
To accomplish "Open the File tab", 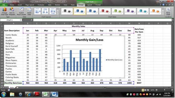I will (4, 5).
